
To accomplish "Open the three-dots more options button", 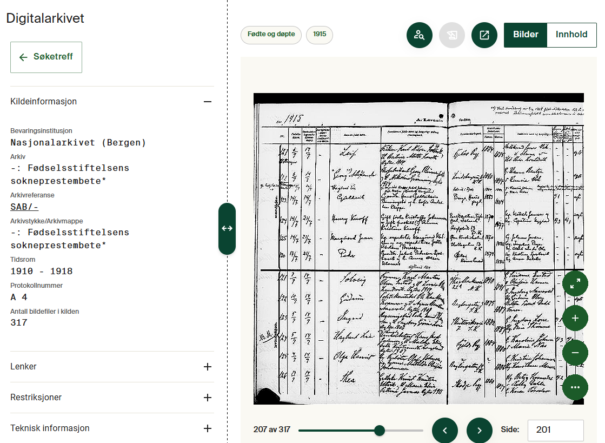I will click(575, 387).
